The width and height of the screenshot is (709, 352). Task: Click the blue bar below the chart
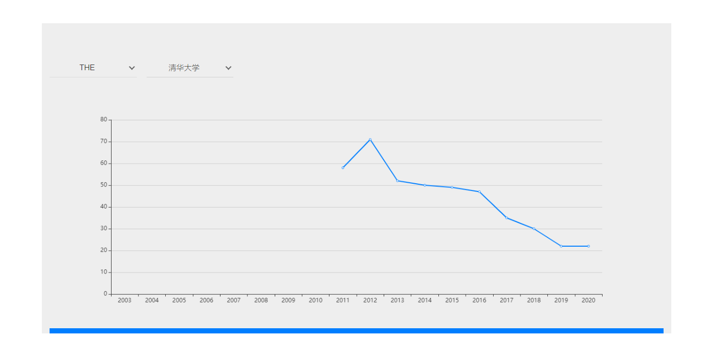(x=356, y=330)
